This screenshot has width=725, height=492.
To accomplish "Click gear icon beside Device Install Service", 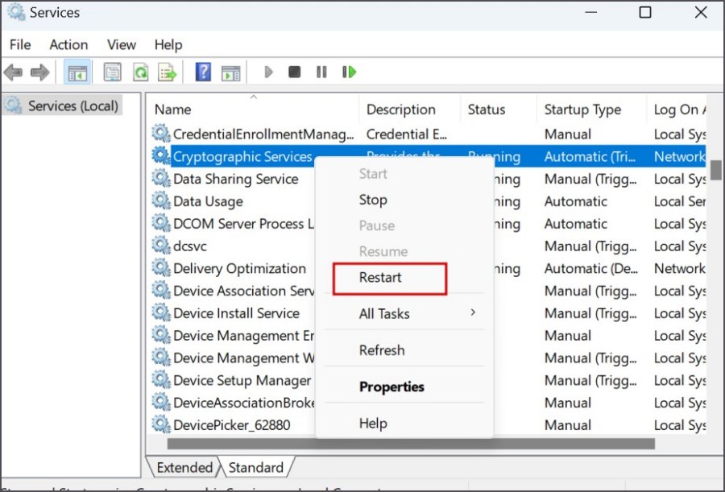I will click(x=161, y=312).
